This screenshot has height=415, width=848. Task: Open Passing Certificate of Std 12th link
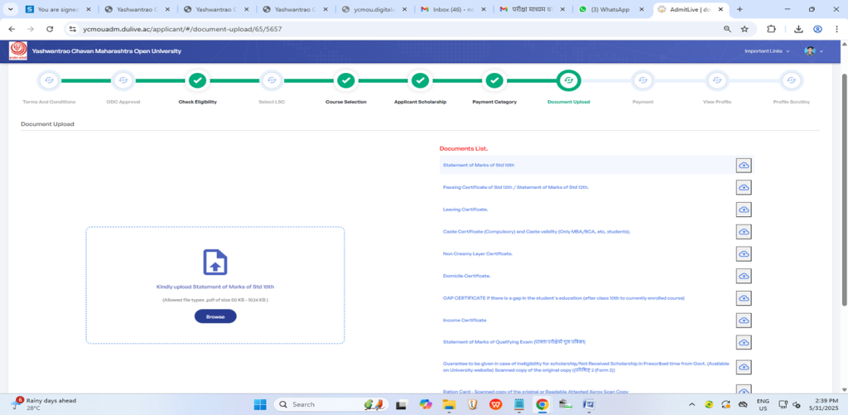[x=515, y=187]
